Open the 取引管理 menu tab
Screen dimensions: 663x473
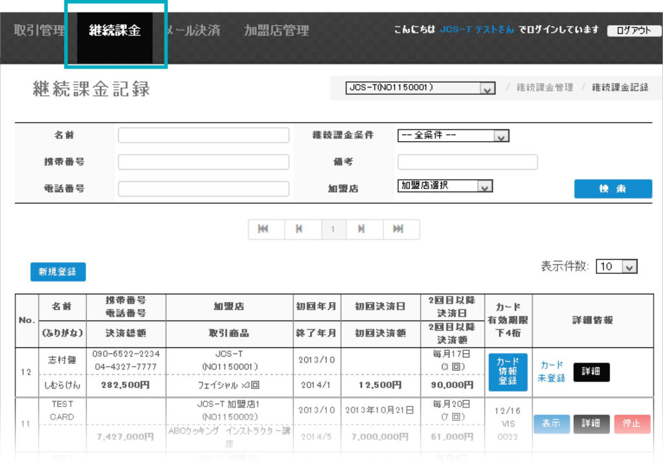(39, 30)
